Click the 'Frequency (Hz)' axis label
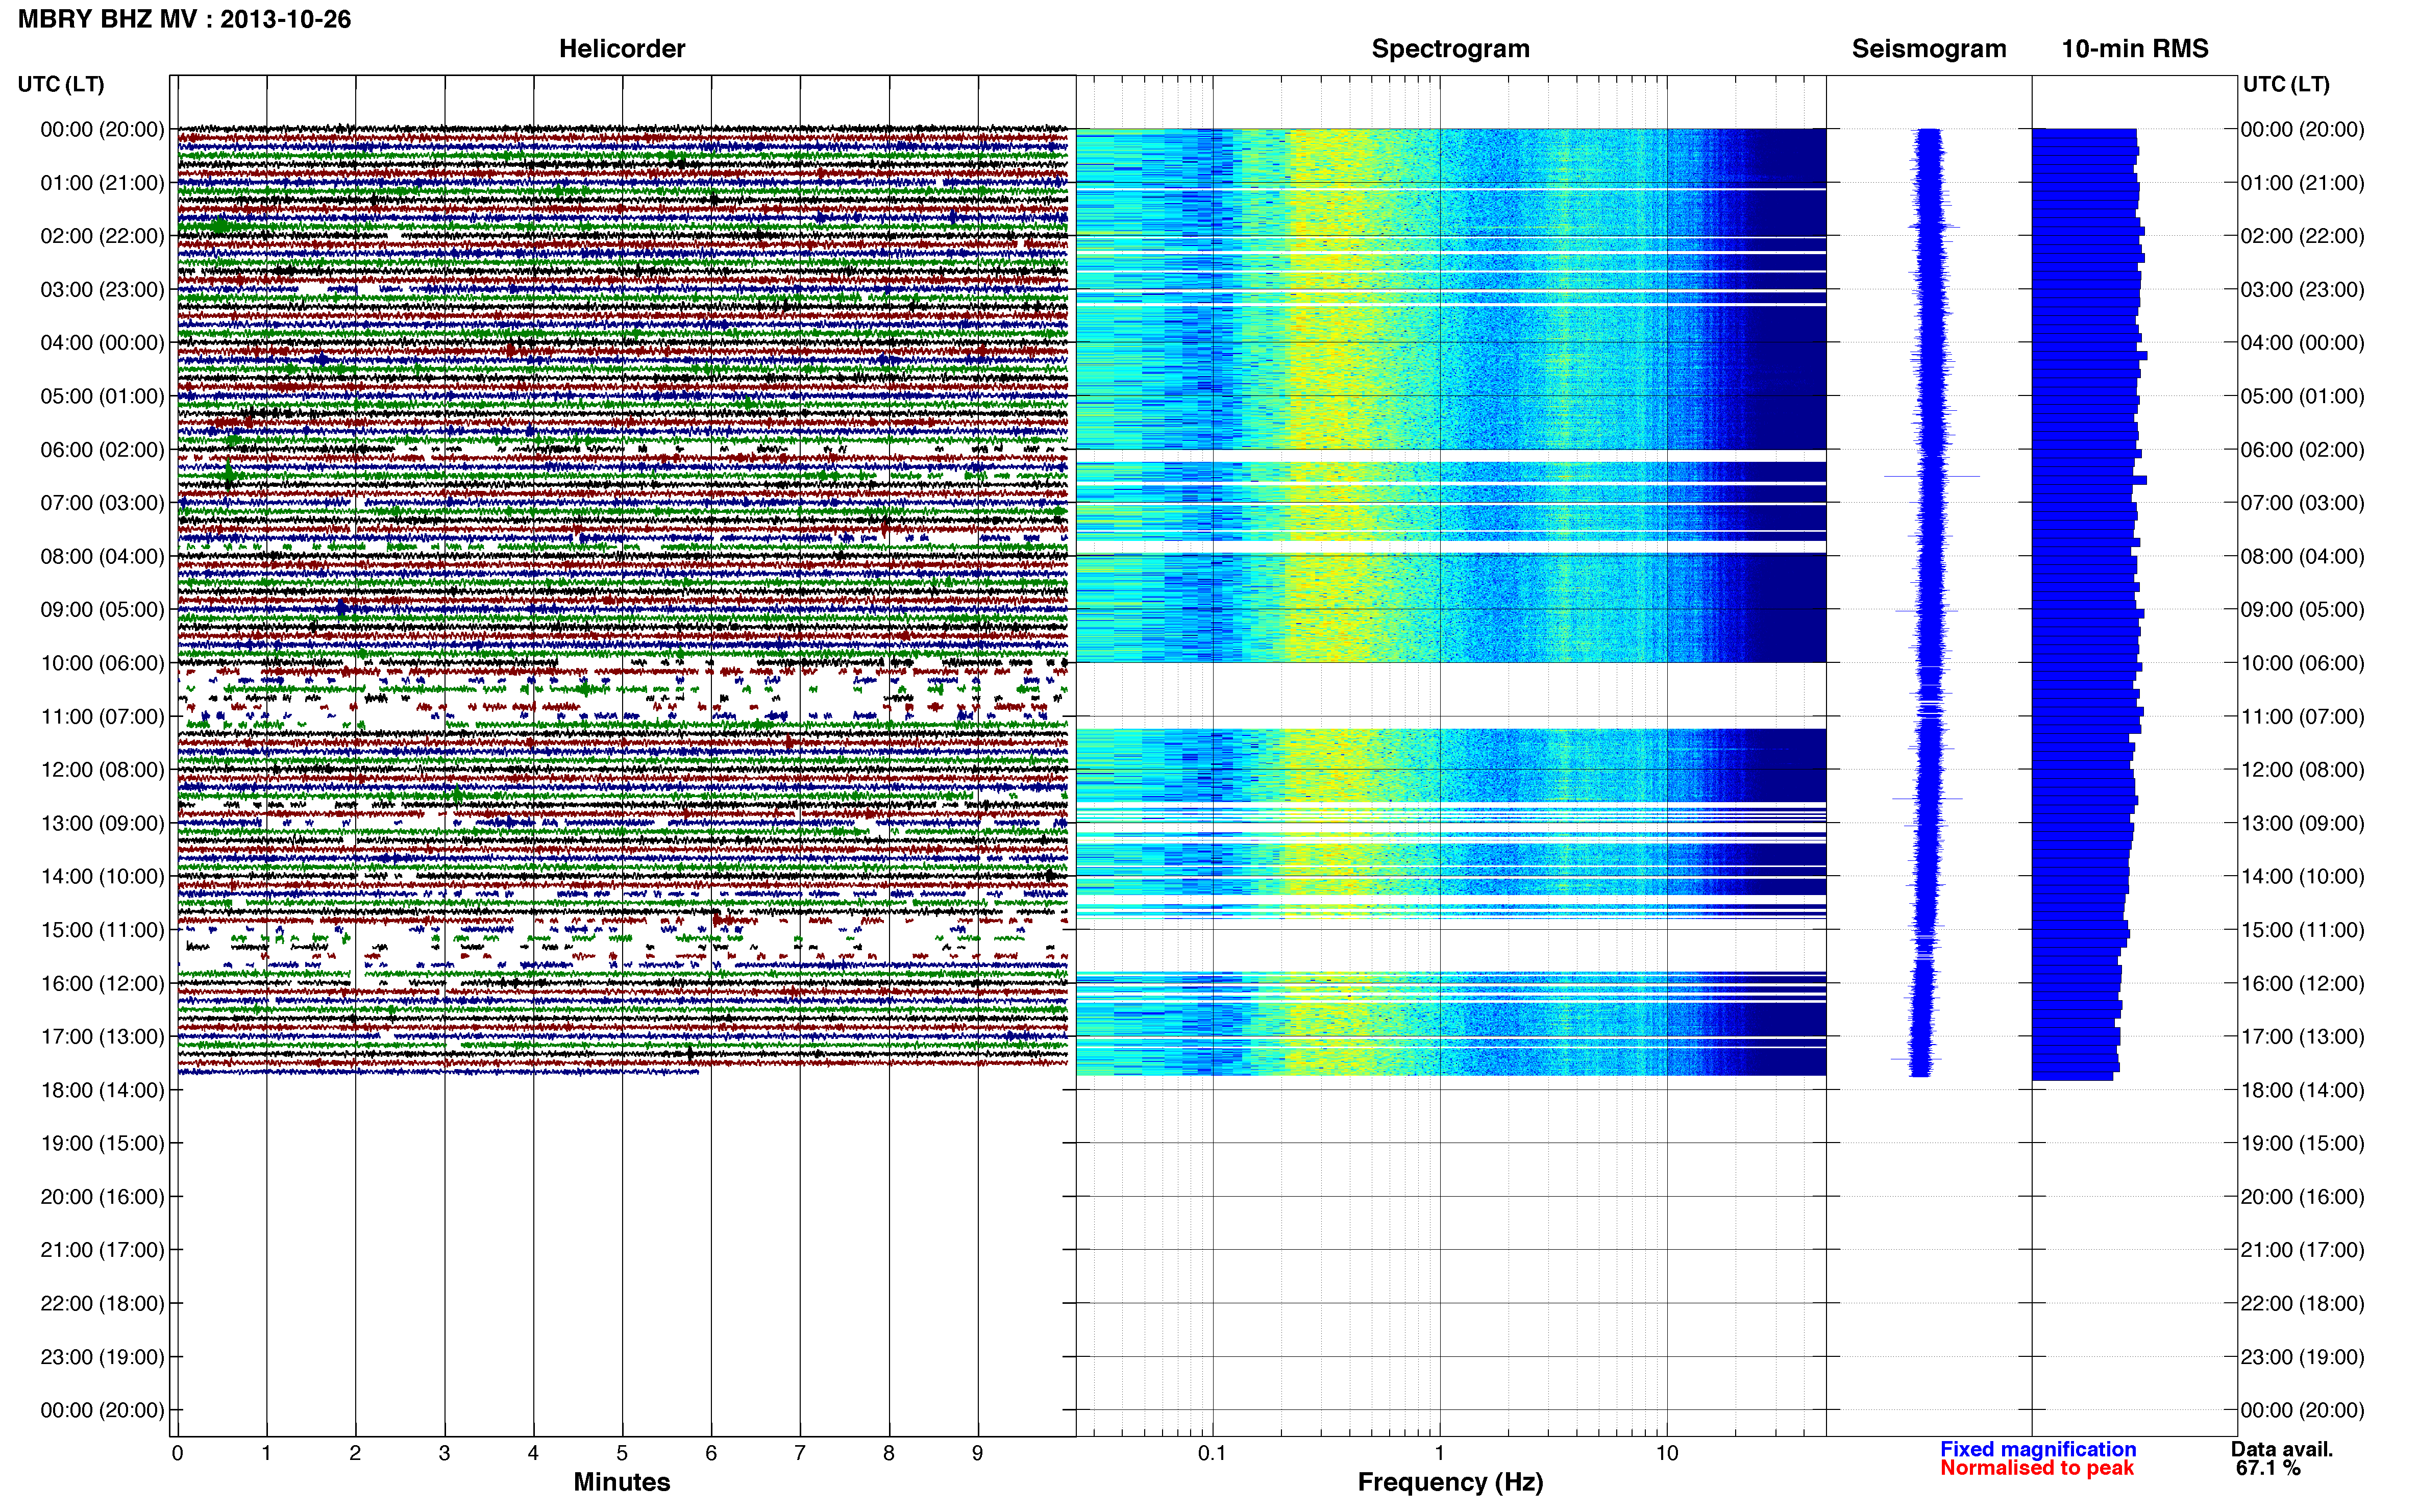The width and height of the screenshot is (2419, 1512). 1450,1482
